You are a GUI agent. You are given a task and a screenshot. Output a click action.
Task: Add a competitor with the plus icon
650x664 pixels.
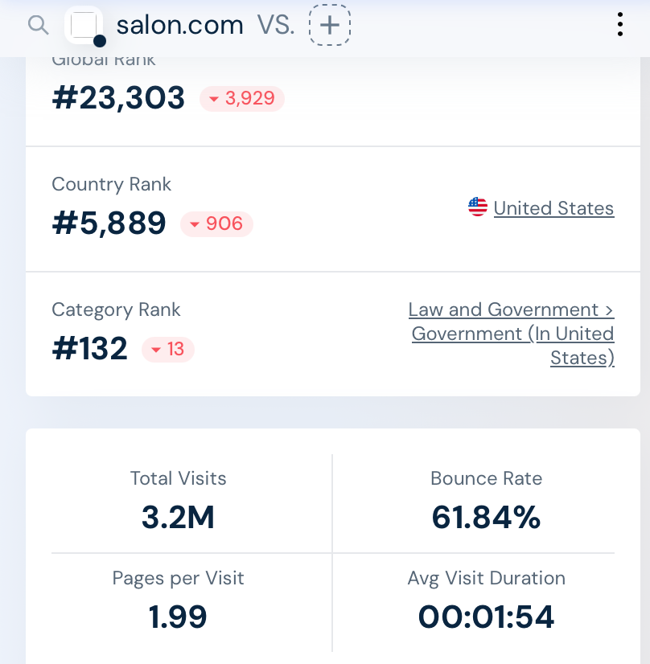pyautogui.click(x=330, y=25)
